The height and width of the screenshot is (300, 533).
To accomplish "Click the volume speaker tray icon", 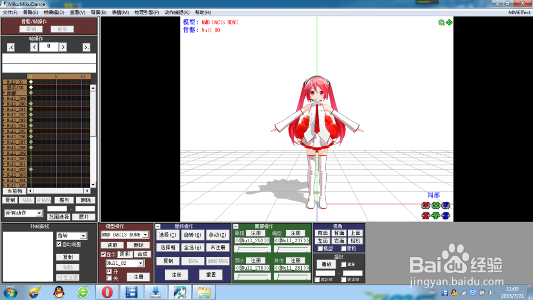I will click(491, 293).
